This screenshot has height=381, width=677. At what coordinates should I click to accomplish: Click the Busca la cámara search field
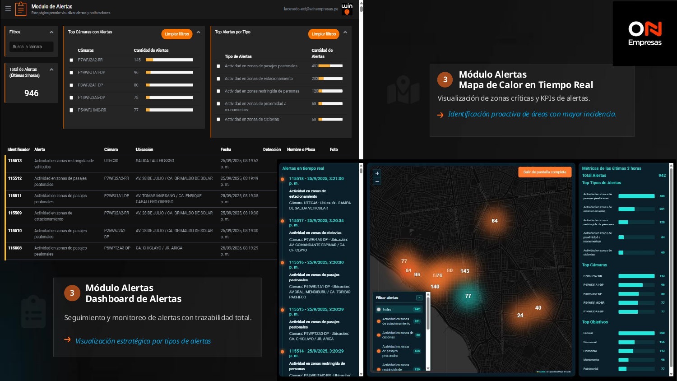(32, 47)
